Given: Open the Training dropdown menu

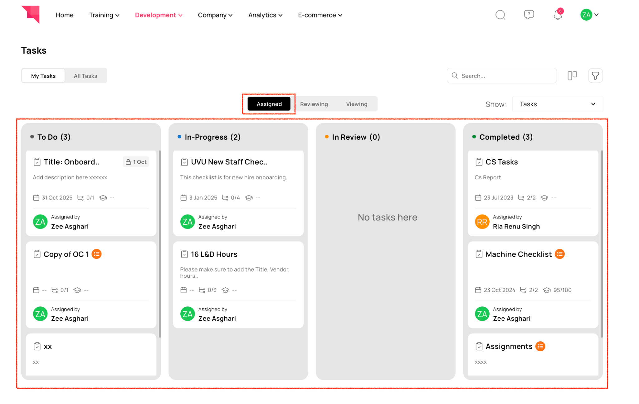Looking at the screenshot, I should (104, 15).
